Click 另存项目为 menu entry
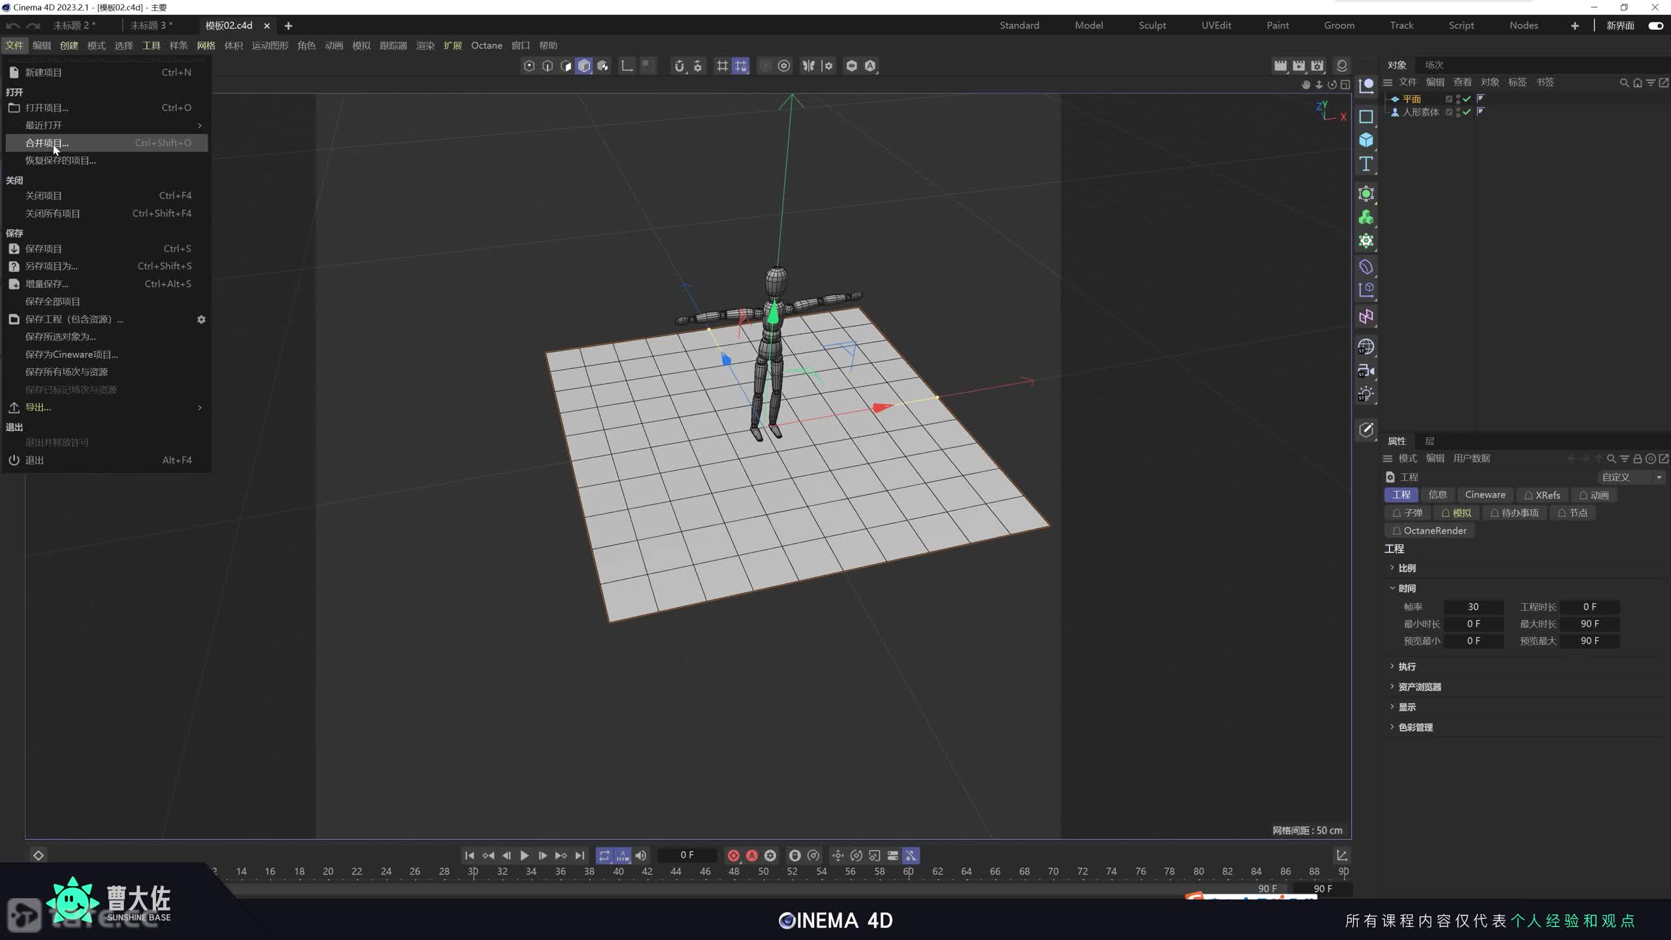Image resolution: width=1671 pixels, height=940 pixels. coord(51,266)
